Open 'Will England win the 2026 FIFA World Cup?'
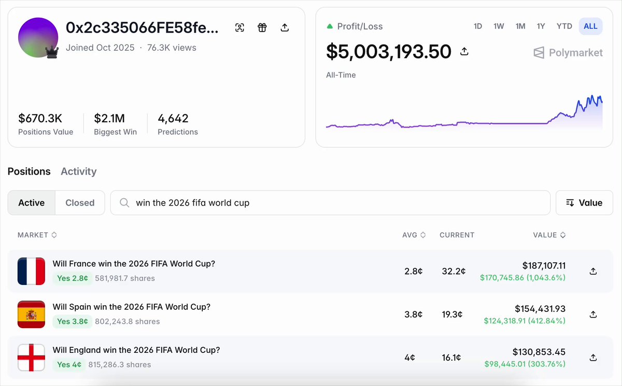 (136, 350)
